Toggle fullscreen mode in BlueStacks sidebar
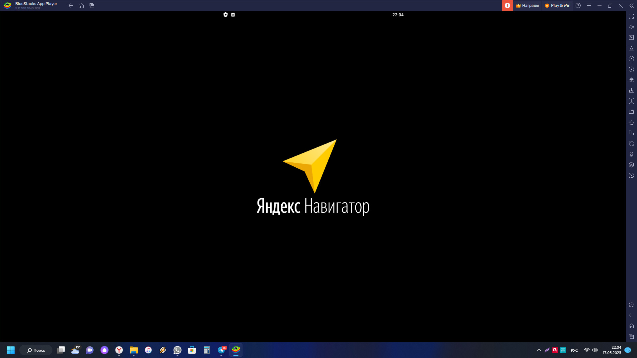Viewport: 637px width, 358px height. 631,16
